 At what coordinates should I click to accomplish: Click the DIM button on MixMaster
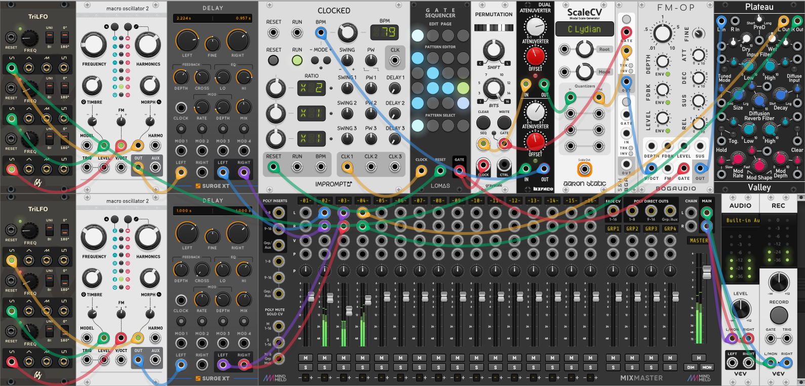(x=691, y=367)
